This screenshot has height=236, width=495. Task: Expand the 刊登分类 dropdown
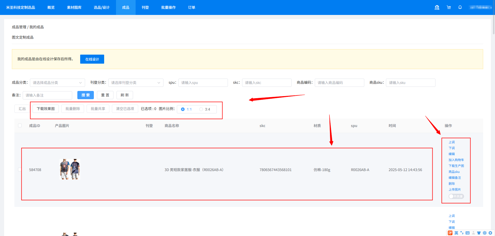(x=136, y=83)
